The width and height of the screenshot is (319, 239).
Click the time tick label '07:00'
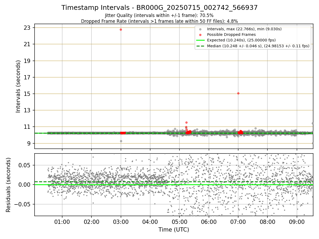coord(238,221)
